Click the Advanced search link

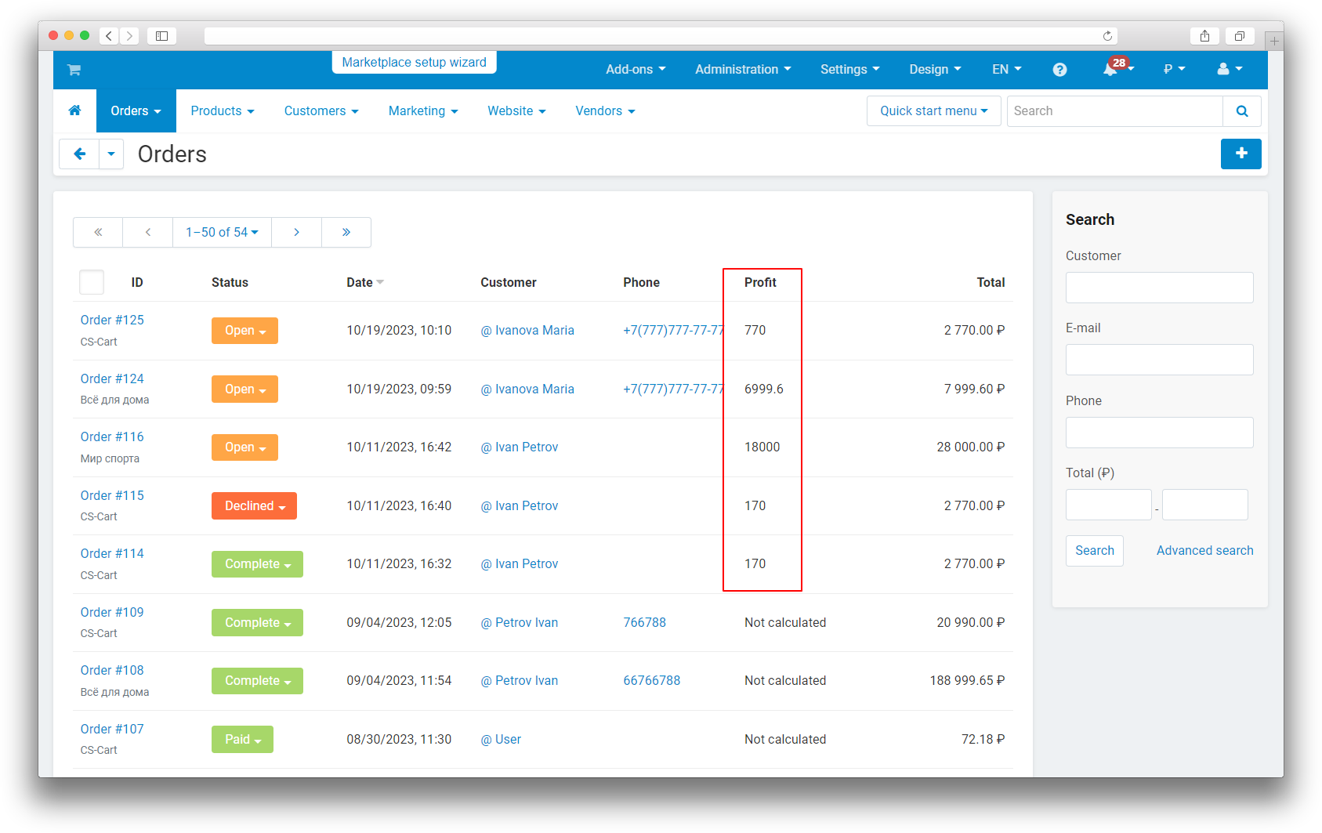pyautogui.click(x=1204, y=551)
